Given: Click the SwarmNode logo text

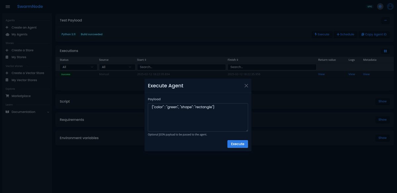Looking at the screenshot, I should (30, 7).
